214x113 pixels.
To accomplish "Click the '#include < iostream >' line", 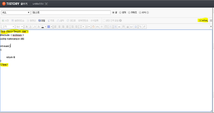I will pos(12,35).
